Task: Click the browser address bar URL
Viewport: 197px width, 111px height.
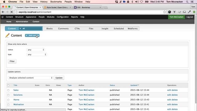Action: tap(35, 12)
